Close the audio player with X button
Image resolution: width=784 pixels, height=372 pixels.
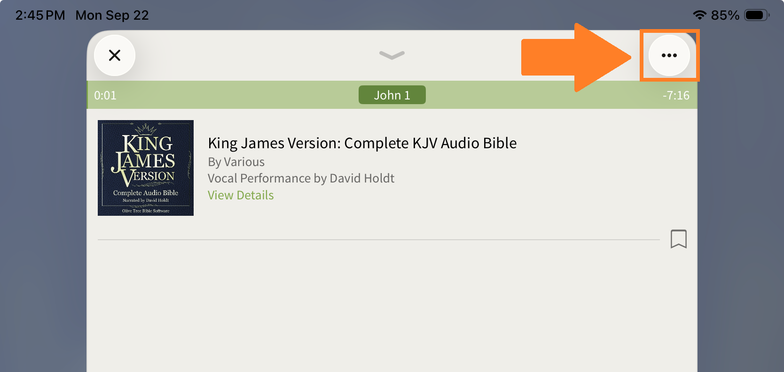pyautogui.click(x=115, y=55)
